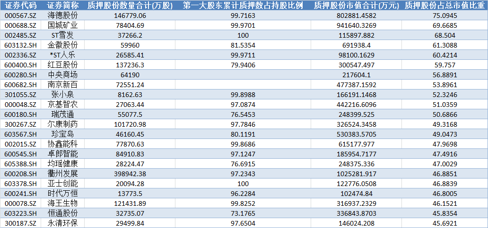Select value 137236.3

[130, 65]
